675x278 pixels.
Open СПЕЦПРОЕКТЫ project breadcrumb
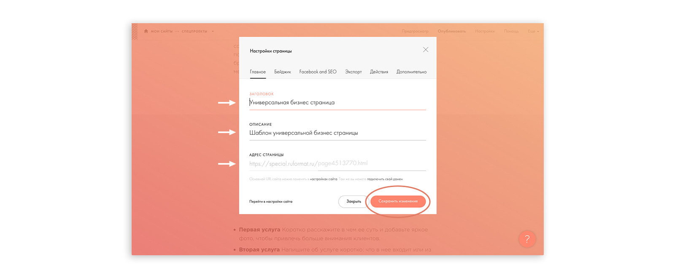[194, 32]
